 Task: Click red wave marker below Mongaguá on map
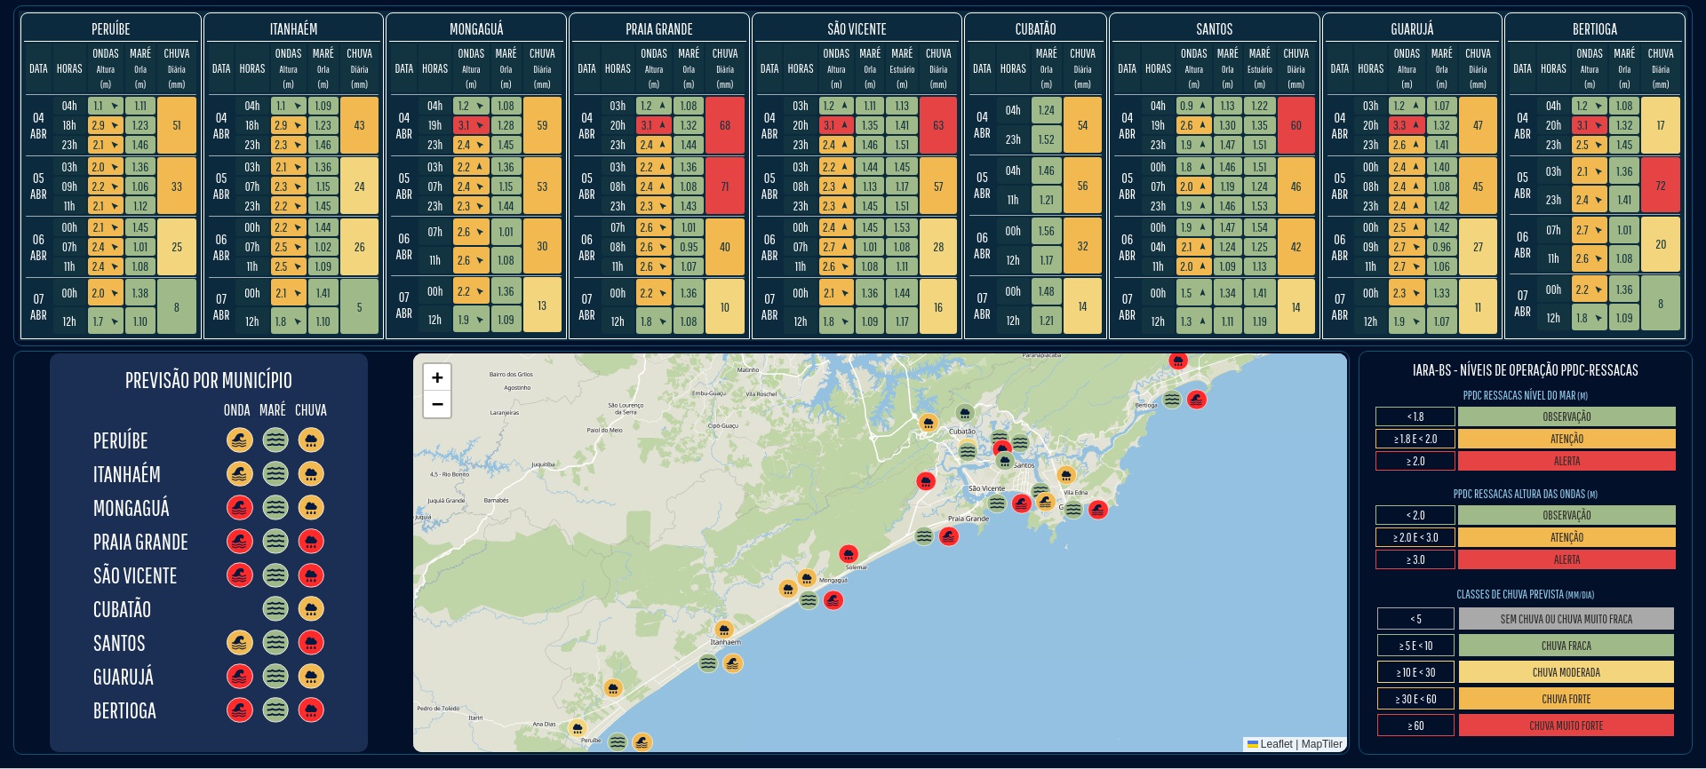coord(833,600)
